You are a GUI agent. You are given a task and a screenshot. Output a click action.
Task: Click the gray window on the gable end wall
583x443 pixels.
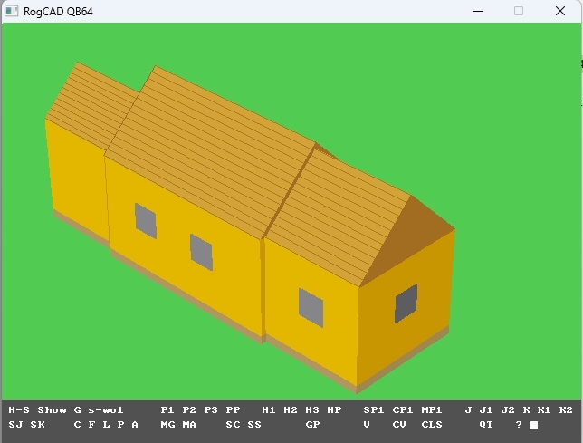pyautogui.click(x=406, y=303)
